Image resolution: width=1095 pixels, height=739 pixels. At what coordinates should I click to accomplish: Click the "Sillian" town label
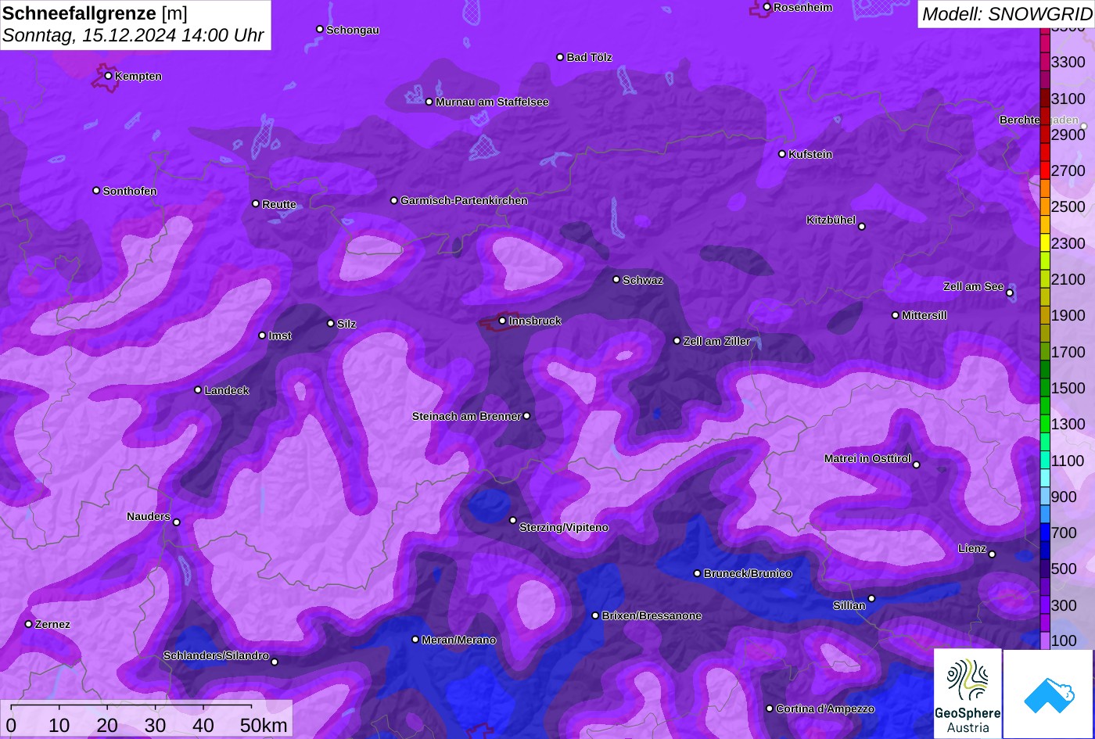click(849, 605)
